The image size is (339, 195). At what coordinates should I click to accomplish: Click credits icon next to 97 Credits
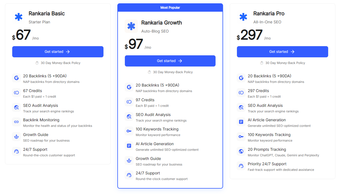(x=129, y=102)
